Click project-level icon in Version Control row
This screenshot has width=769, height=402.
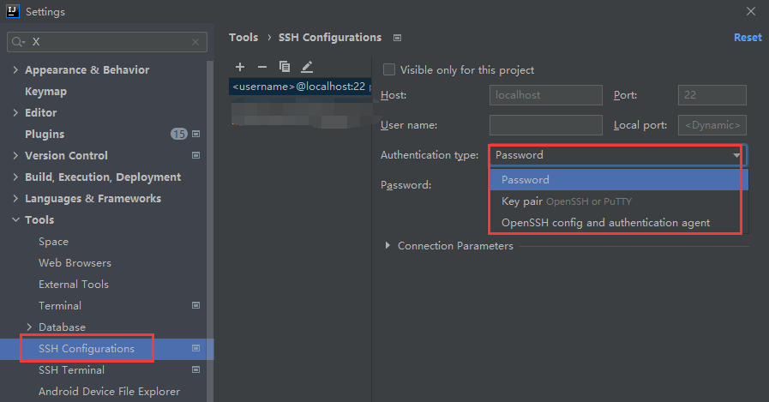195,155
